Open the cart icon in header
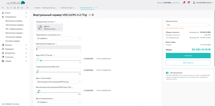This screenshot has height=106, width=215. click(x=184, y=3)
